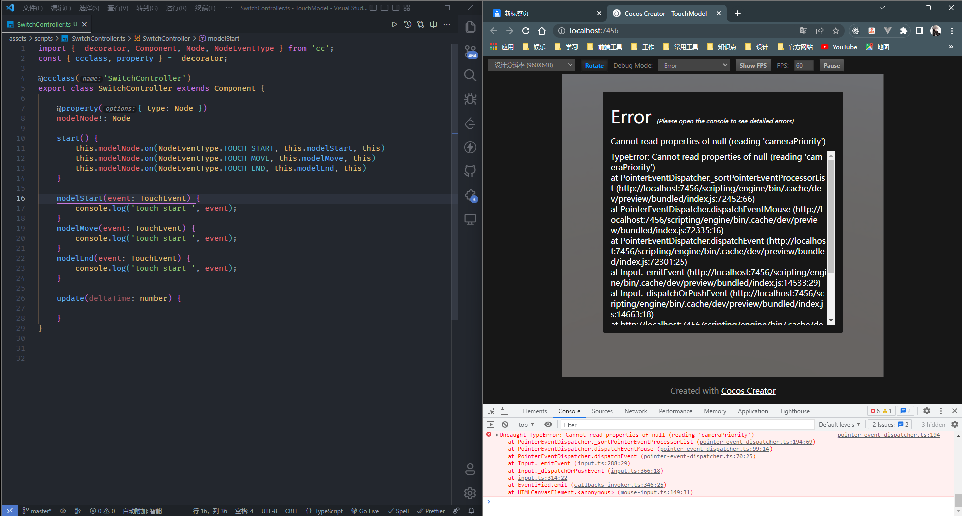Click the console Filter input field
Viewport: 962px width, 516px height.
pyautogui.click(x=687, y=425)
